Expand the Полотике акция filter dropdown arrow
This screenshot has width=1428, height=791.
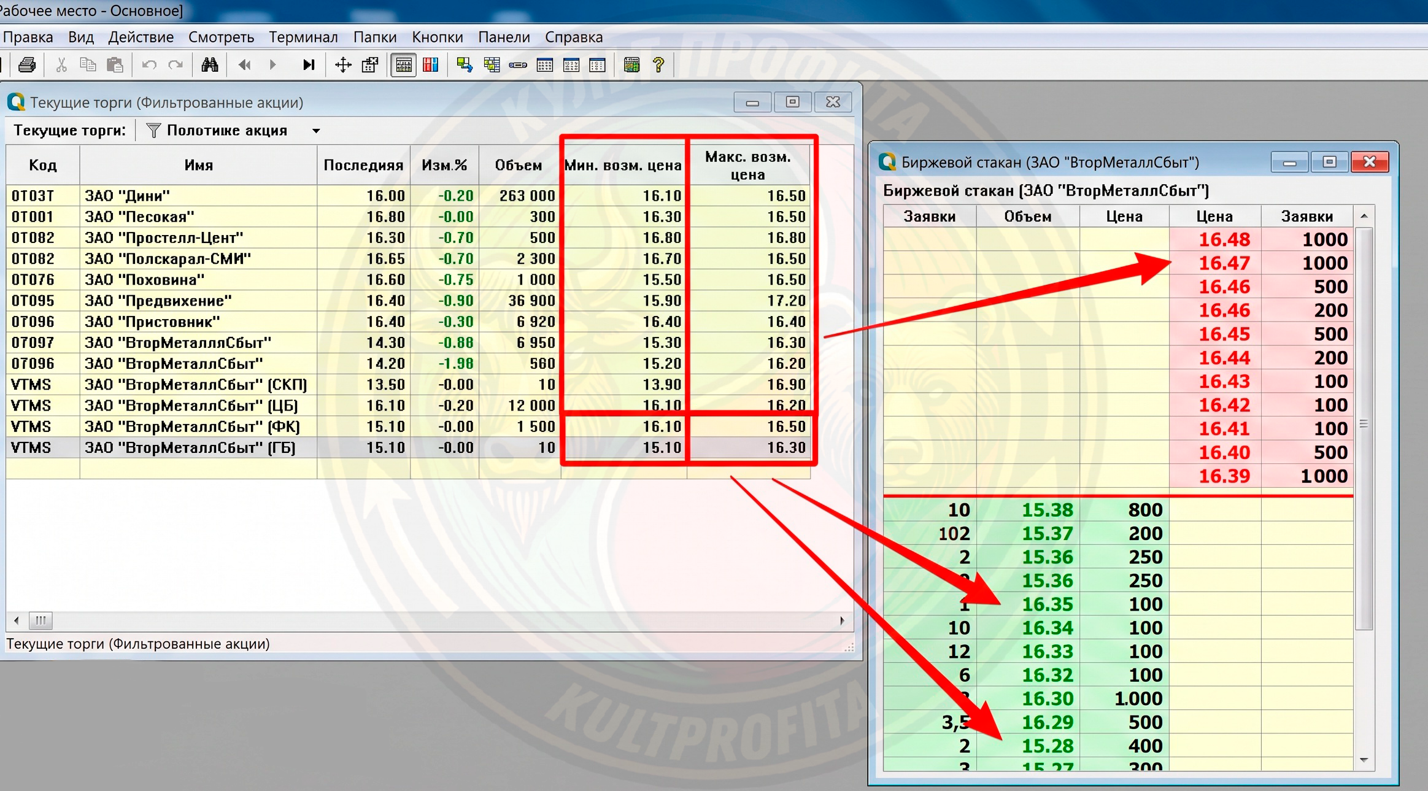[316, 131]
